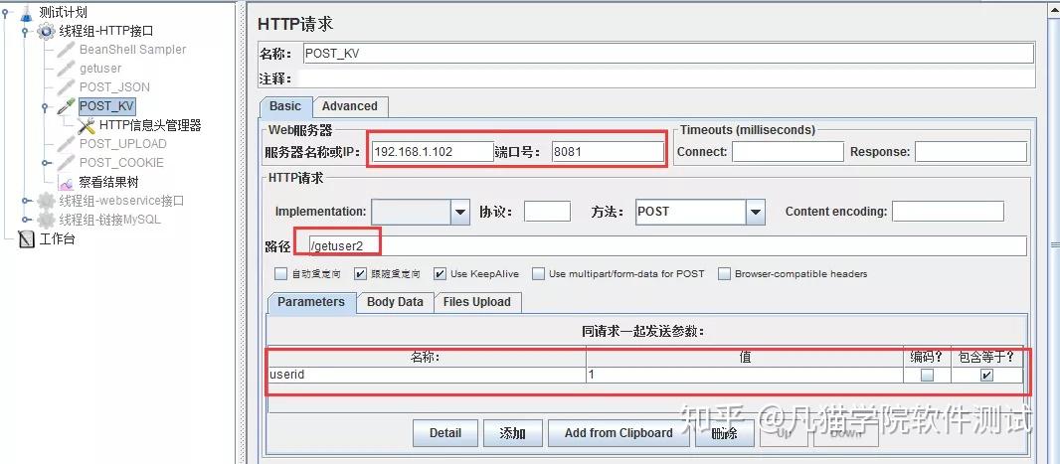1060x464 pixels.
Task: Click the 工作台 workbench icon
Action: (x=27, y=239)
